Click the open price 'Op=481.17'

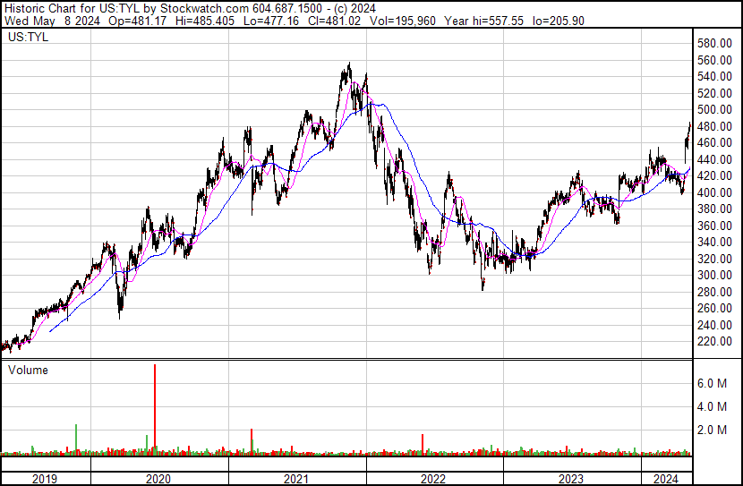click(138, 21)
